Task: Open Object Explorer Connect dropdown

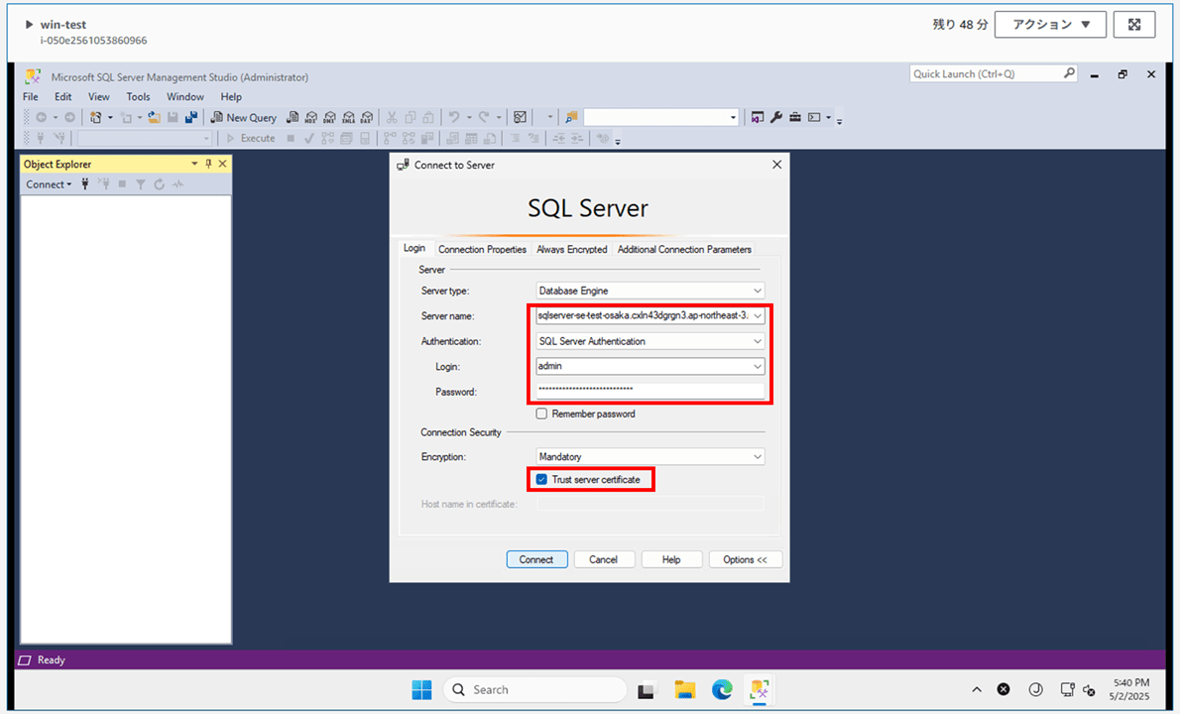Action: [49, 184]
